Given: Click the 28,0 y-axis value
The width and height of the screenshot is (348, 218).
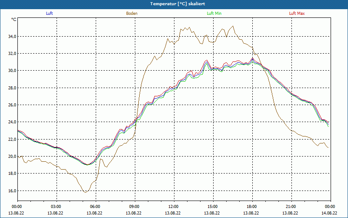Looking at the screenshot, I should click(13, 88).
